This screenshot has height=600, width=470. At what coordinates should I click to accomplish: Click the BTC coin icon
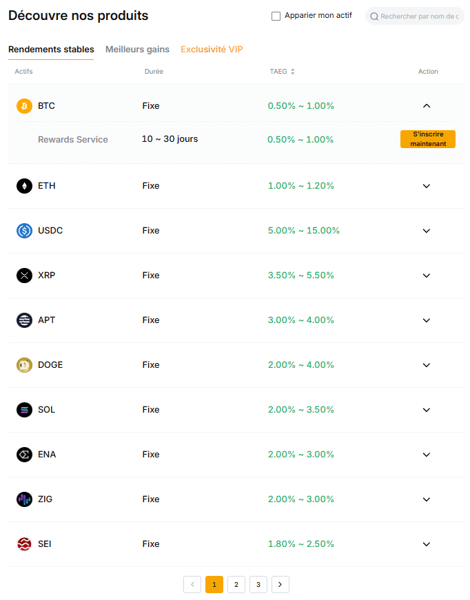tap(24, 106)
